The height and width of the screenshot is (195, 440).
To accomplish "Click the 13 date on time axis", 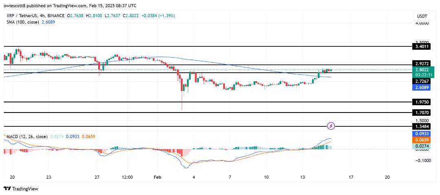I will 302,177.
